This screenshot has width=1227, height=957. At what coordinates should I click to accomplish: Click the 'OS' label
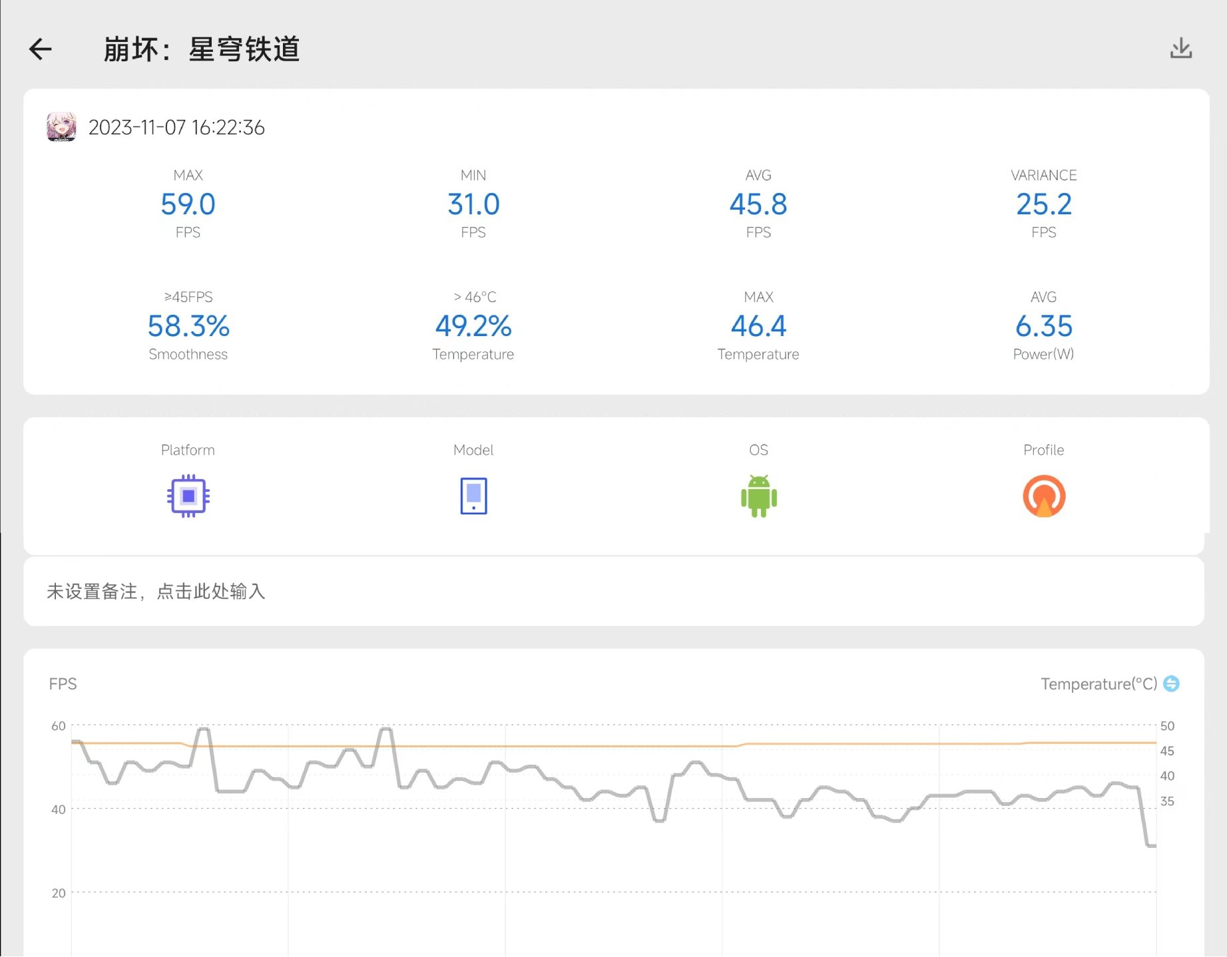coord(758,450)
